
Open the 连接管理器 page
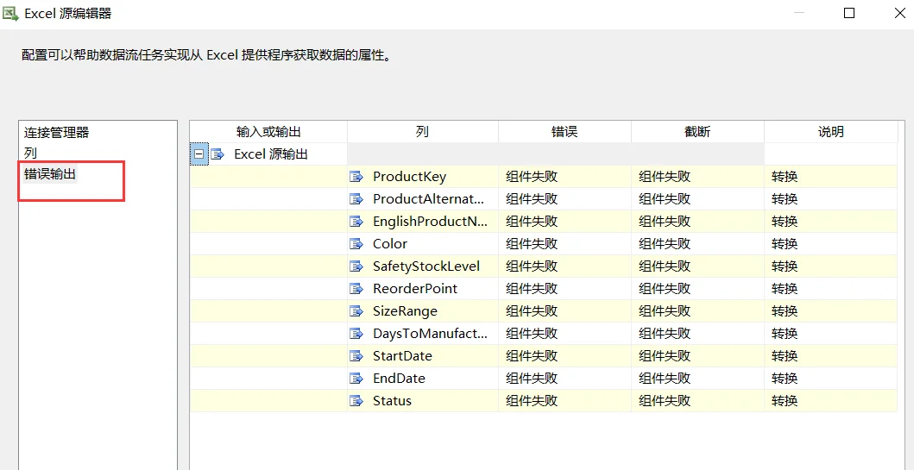tap(57, 132)
